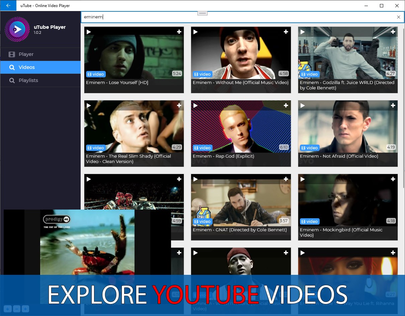Add Godzilla ft. Juice WRLD to playlist
The image size is (405, 316).
pos(393,32)
